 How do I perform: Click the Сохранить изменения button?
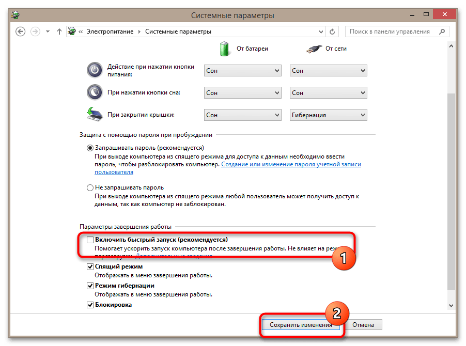(x=301, y=325)
